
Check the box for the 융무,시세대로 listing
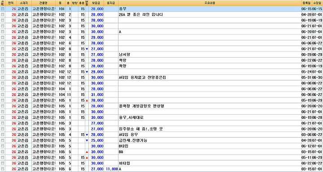pos(3,117)
